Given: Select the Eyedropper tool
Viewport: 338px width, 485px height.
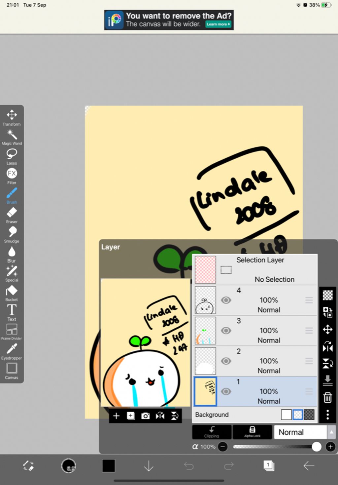Looking at the screenshot, I should (12, 351).
